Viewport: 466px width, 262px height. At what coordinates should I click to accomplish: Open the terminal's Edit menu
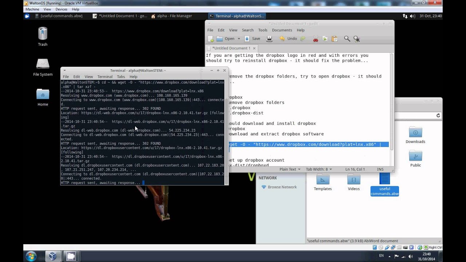click(76, 77)
